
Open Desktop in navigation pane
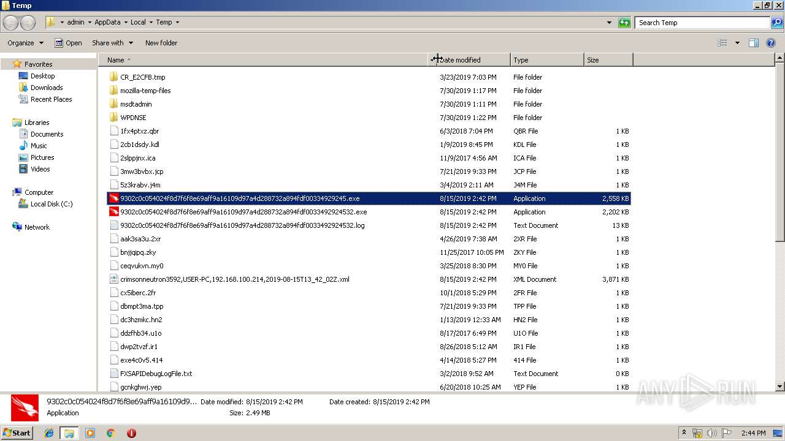pos(43,76)
